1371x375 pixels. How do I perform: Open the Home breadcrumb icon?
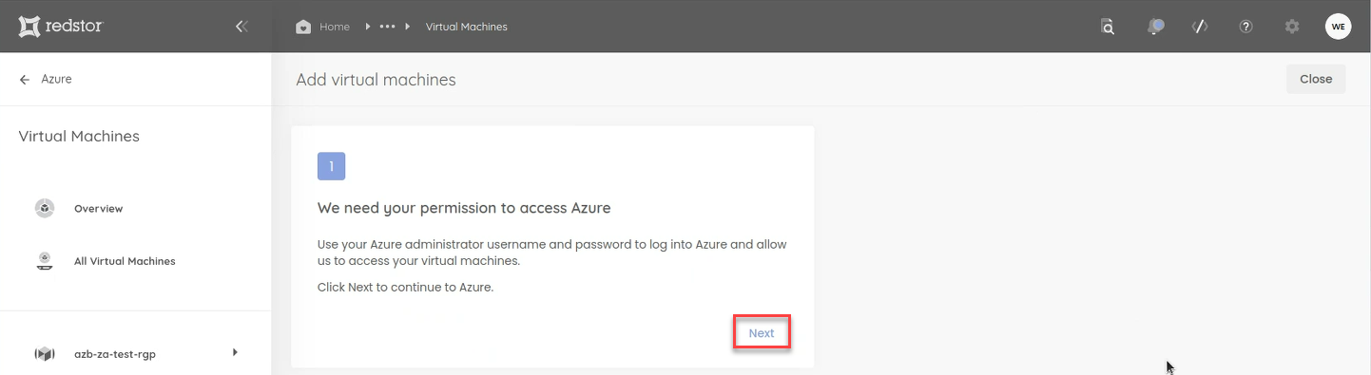[303, 27]
